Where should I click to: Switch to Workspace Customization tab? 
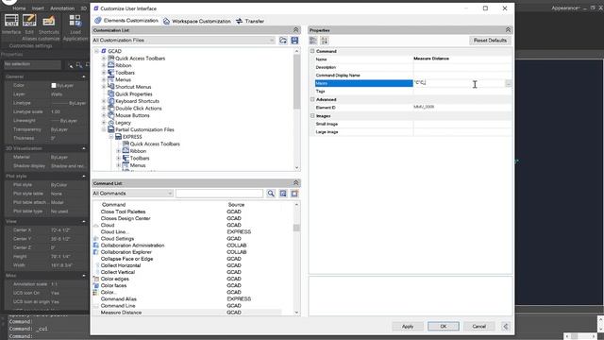click(197, 21)
